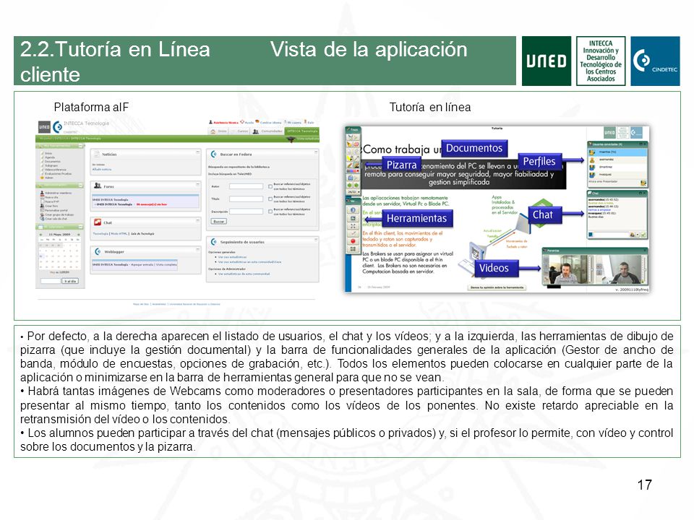
Task: Open Documentos in the alF sidebar menu
Action: [x=52, y=161]
